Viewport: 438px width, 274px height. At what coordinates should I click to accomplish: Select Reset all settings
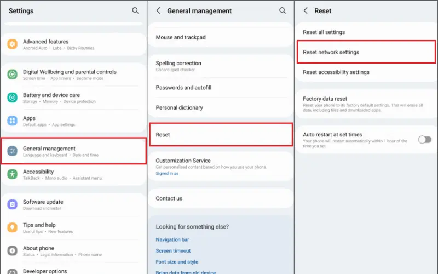[x=324, y=32]
